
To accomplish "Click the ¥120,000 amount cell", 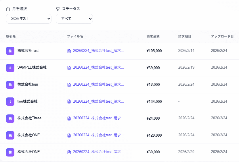I will (x=154, y=135).
